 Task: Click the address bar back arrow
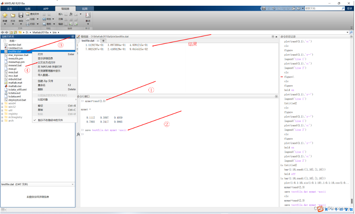pyautogui.click(x=2, y=32)
